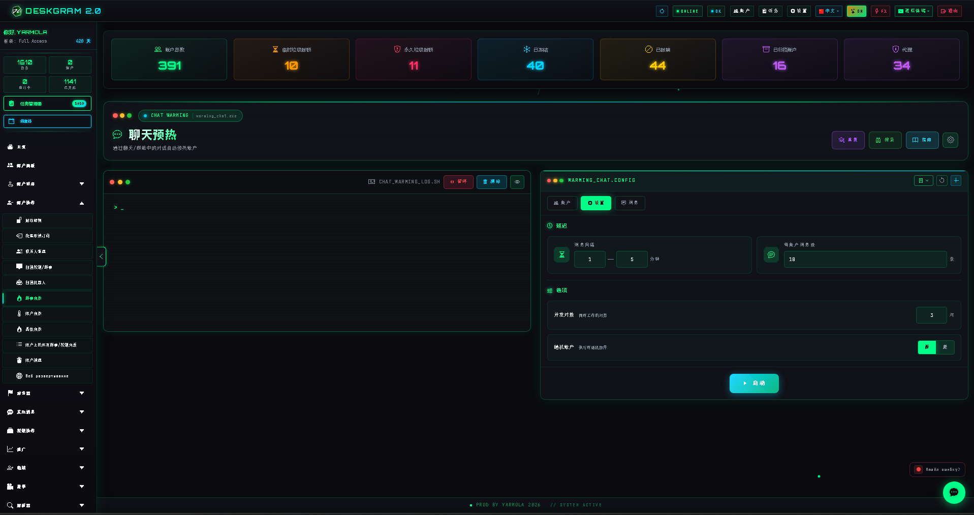The width and height of the screenshot is (974, 515).
Task: Click the blue clear log button
Action: 491,182
